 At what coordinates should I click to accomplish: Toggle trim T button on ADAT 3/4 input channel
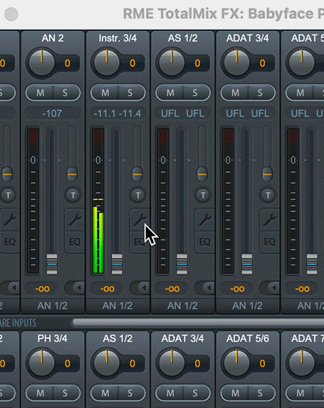pos(268,195)
